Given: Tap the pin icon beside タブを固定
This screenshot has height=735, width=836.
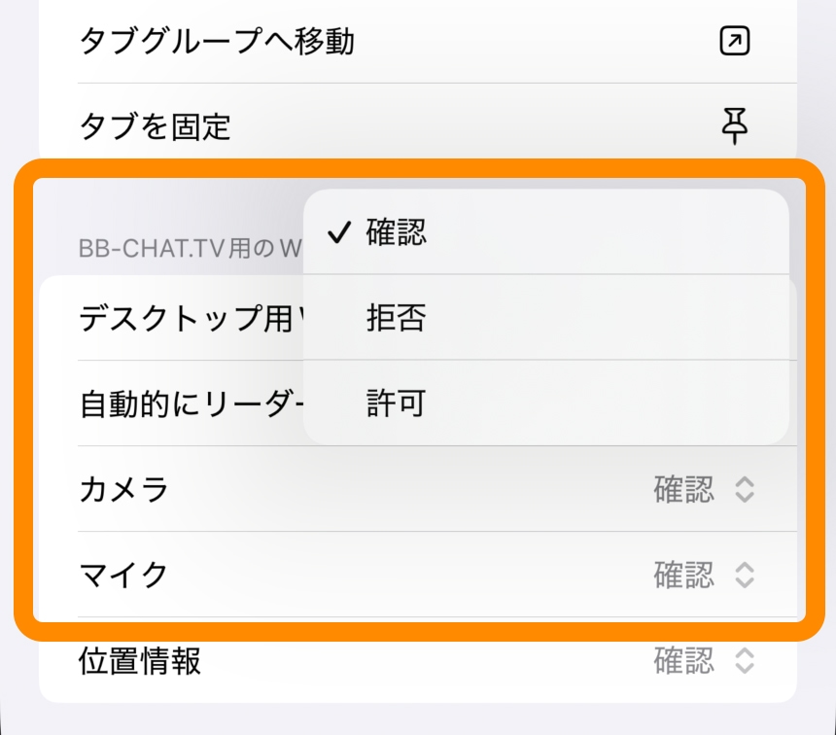Looking at the screenshot, I should 735,125.
